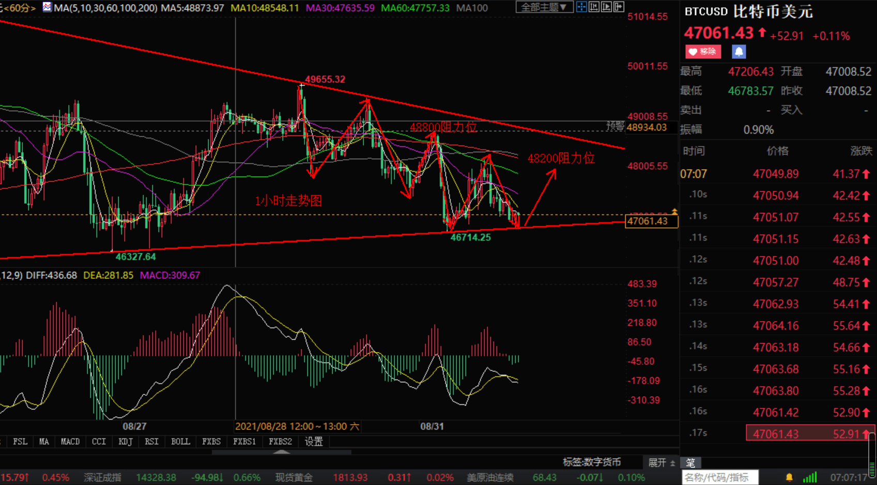Click the 笔 tick list tab

point(690,463)
